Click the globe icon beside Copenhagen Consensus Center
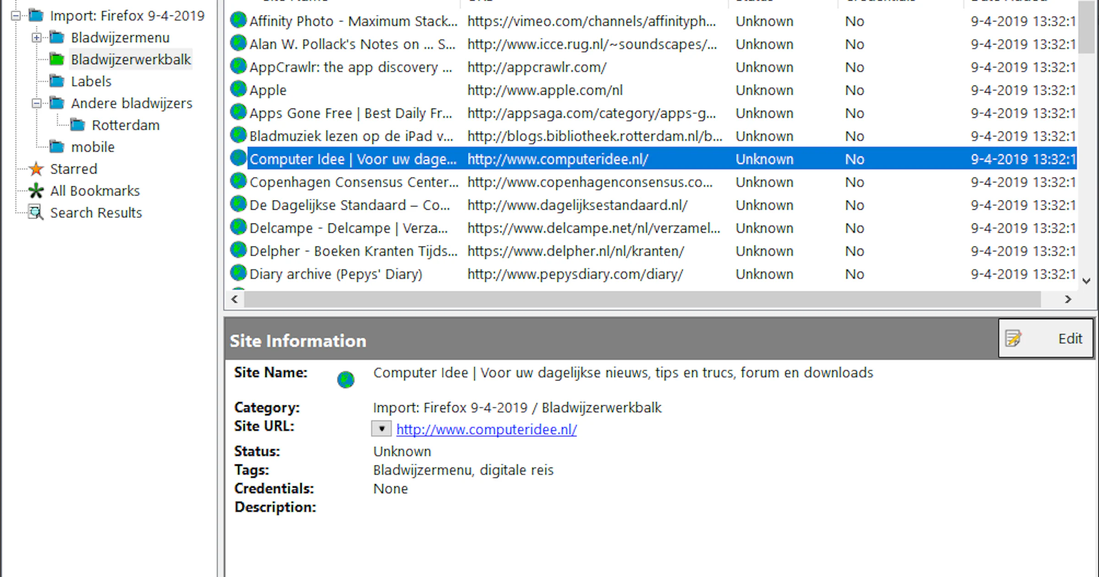 click(x=238, y=181)
